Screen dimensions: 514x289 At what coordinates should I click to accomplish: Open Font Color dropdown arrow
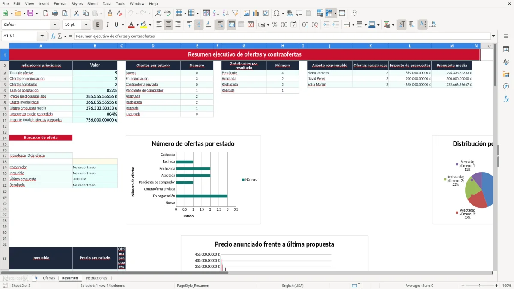tap(137, 25)
